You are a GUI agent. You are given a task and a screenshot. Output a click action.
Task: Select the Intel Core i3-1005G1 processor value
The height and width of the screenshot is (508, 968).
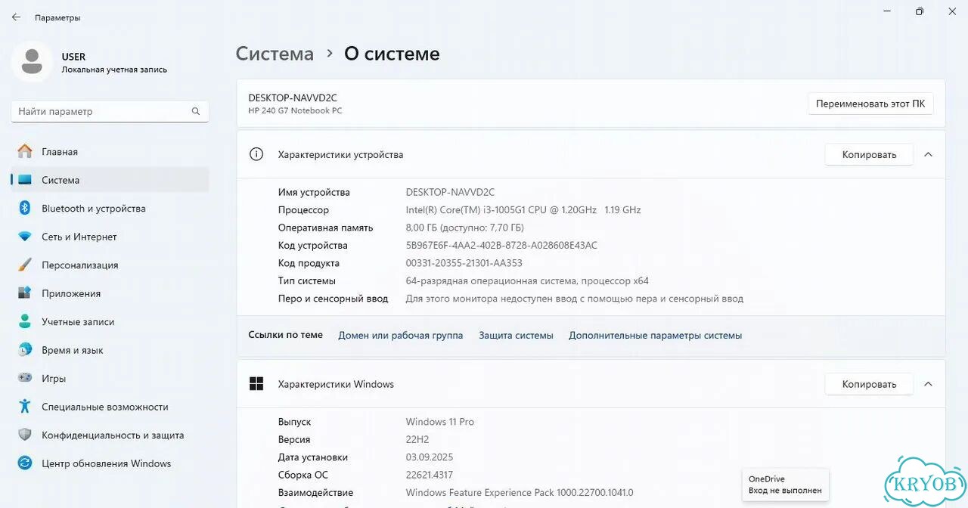click(x=523, y=209)
